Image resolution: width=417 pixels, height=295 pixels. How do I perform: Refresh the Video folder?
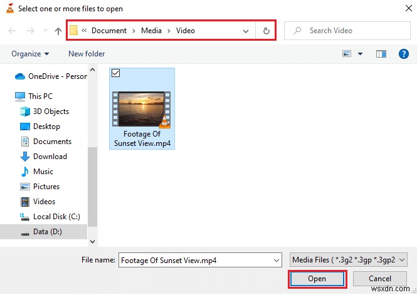coord(267,31)
